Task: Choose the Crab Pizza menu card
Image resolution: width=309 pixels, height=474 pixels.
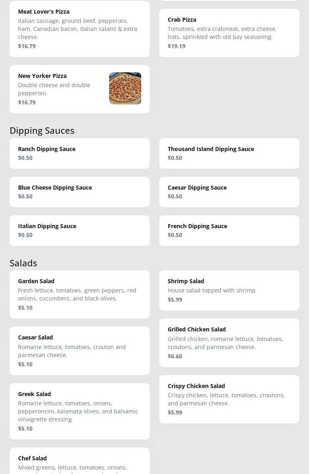Action: click(229, 33)
